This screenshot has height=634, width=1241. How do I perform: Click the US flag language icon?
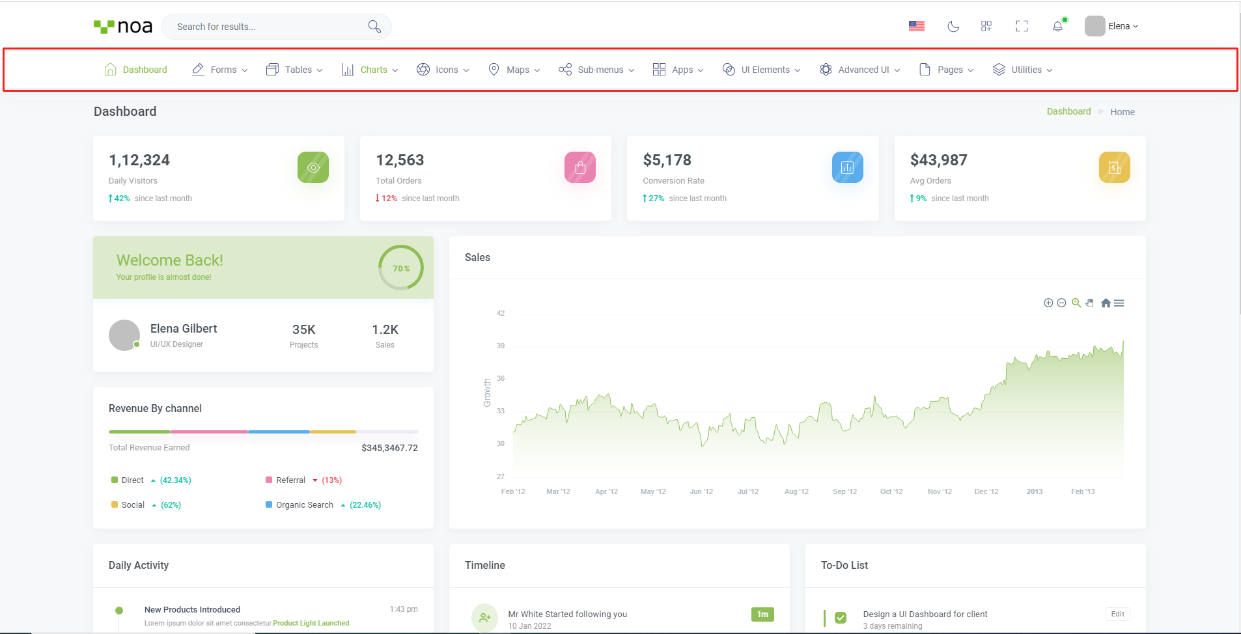point(916,26)
